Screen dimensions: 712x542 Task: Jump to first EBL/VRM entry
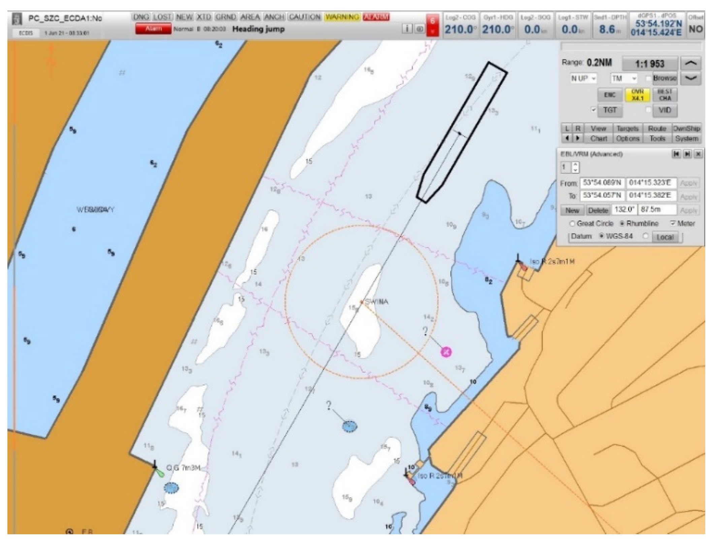tap(676, 154)
